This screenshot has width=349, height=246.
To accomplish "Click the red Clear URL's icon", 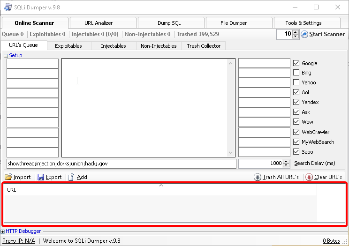I will [309, 177].
